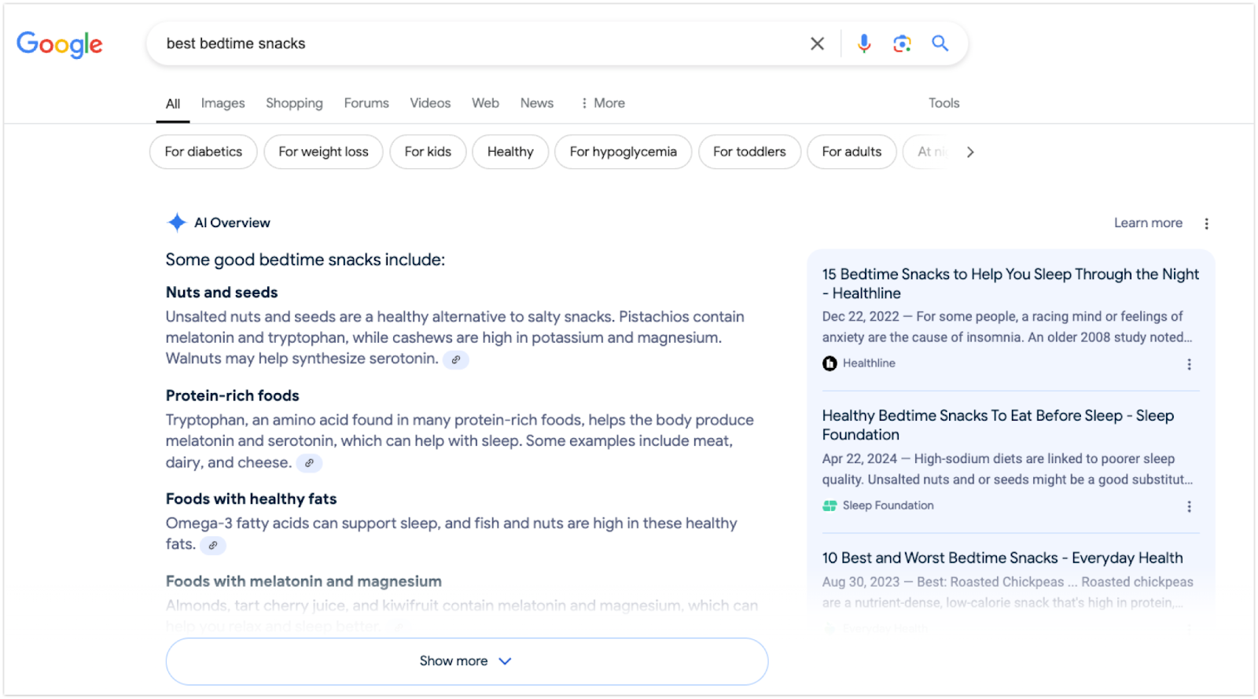Select the For adults chip

pyautogui.click(x=852, y=152)
